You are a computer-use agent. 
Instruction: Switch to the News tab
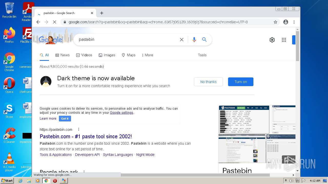point(63,55)
